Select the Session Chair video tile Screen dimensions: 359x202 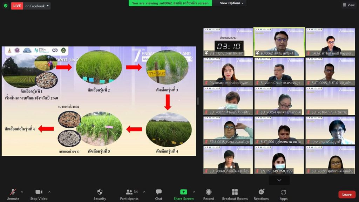coord(279,72)
